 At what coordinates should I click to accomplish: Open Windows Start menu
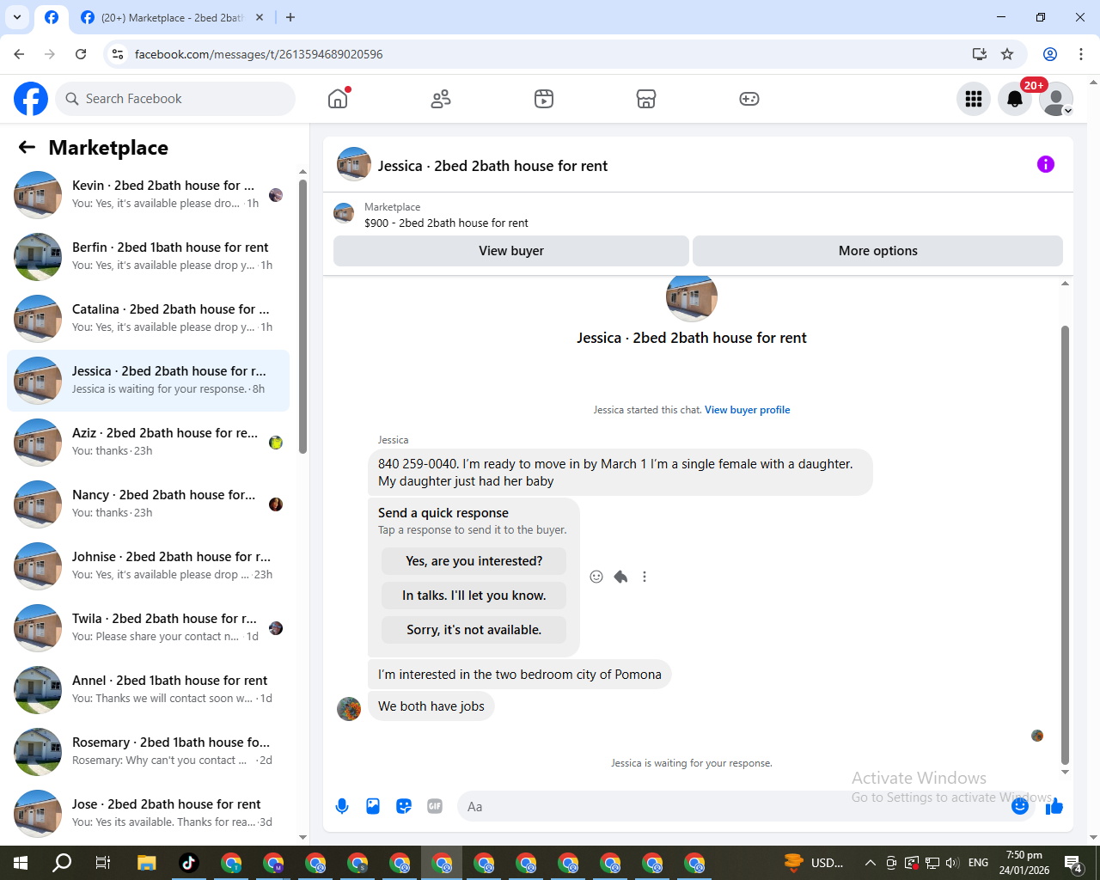tap(21, 863)
